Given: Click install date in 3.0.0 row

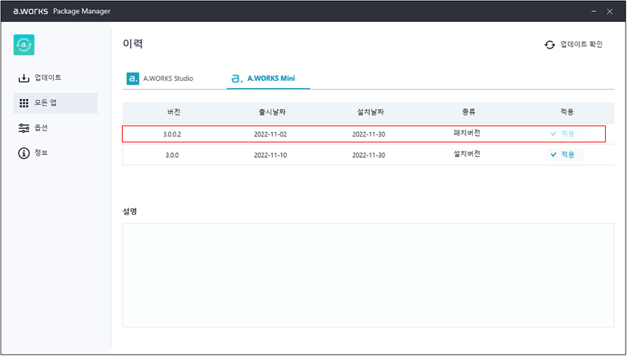Looking at the screenshot, I should (x=369, y=155).
